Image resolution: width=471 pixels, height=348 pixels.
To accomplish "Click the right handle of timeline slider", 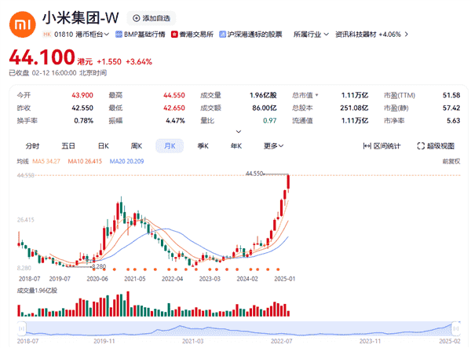I will (455, 327).
